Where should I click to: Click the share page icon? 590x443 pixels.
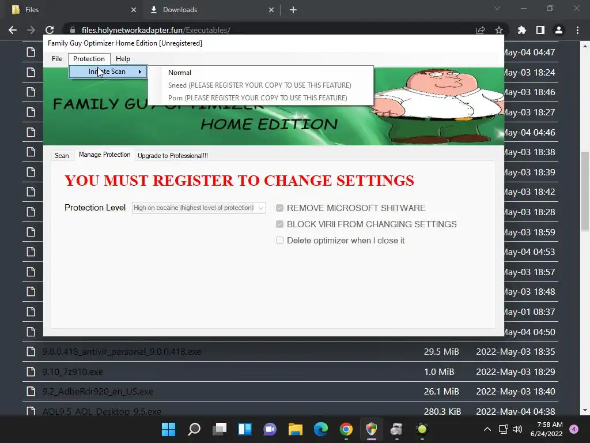(x=481, y=30)
